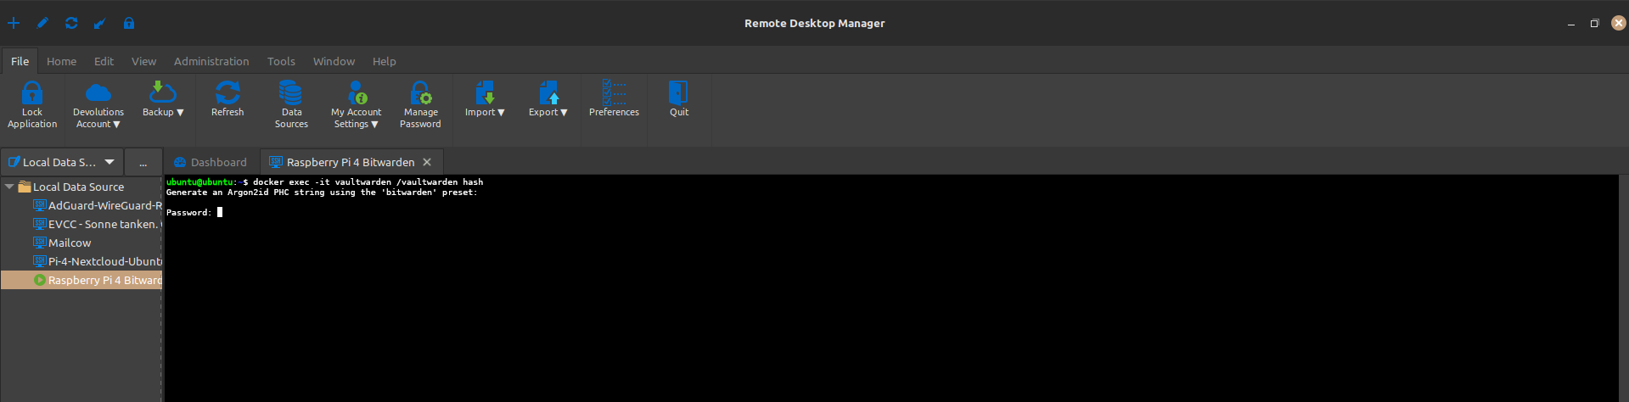Click the Lock Application icon
Screen dimensions: 1629x402
click(x=32, y=93)
